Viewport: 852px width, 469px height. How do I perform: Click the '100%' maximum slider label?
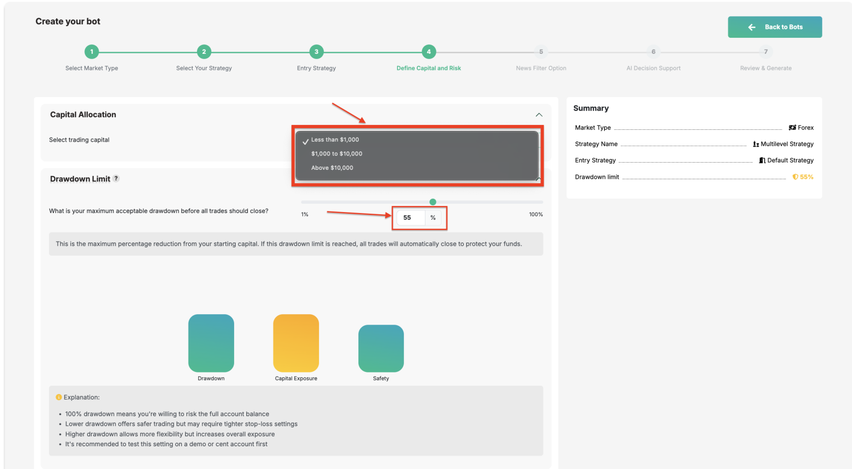tap(536, 214)
